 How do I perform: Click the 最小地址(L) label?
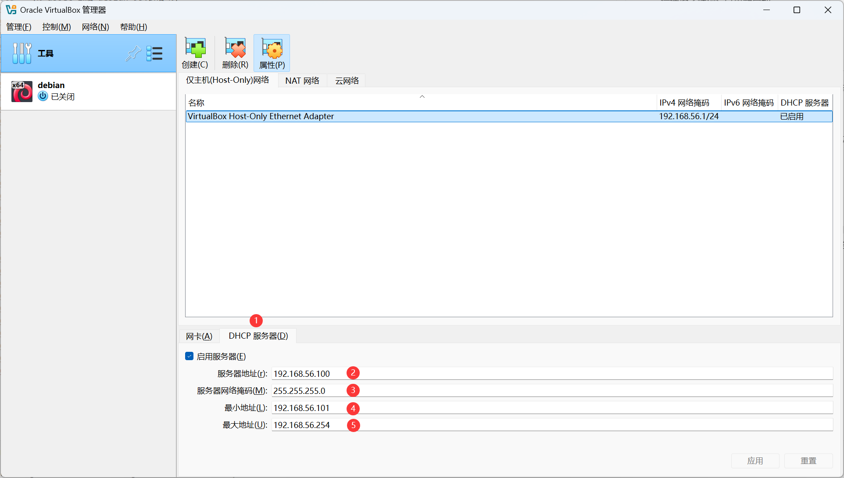pyautogui.click(x=246, y=408)
